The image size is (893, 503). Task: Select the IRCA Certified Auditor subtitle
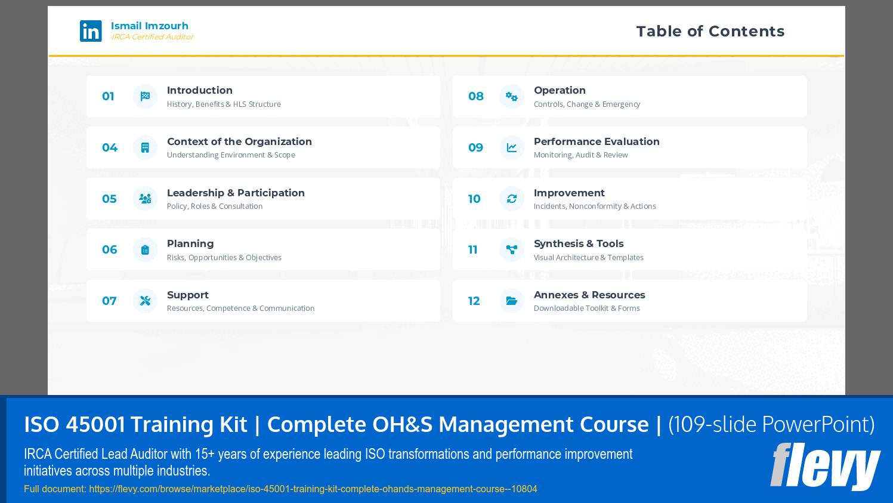pyautogui.click(x=152, y=37)
